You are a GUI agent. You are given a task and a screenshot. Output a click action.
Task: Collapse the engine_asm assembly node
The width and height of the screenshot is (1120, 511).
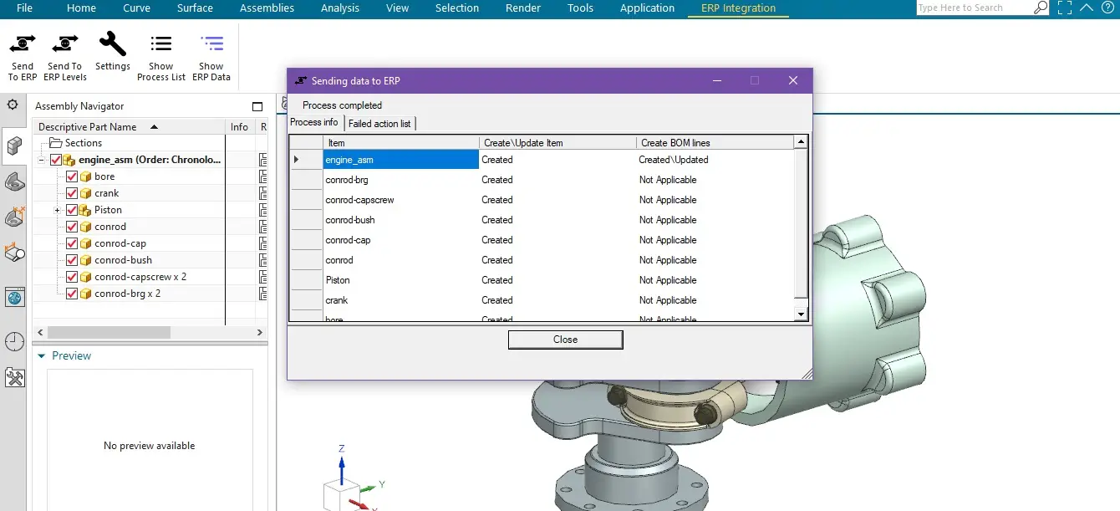tap(39, 159)
